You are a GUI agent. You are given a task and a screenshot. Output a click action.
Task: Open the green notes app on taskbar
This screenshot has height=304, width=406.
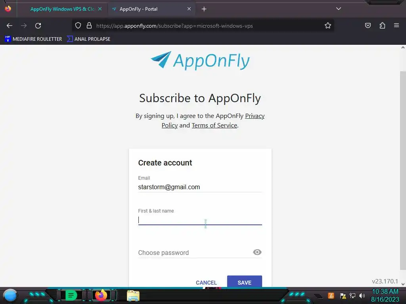coord(71,295)
